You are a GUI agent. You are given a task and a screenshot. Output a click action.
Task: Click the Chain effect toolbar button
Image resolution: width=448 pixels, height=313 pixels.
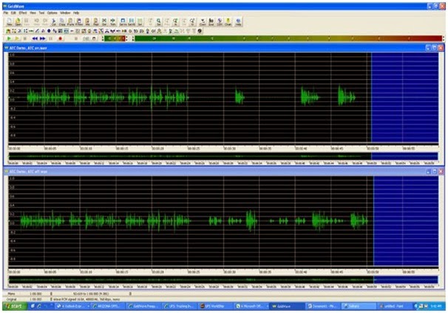228,21
